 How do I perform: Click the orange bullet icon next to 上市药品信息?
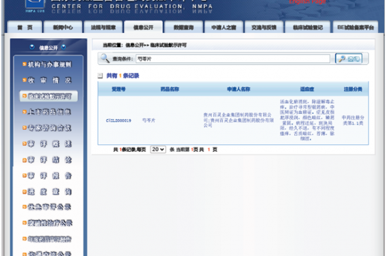[25, 112]
